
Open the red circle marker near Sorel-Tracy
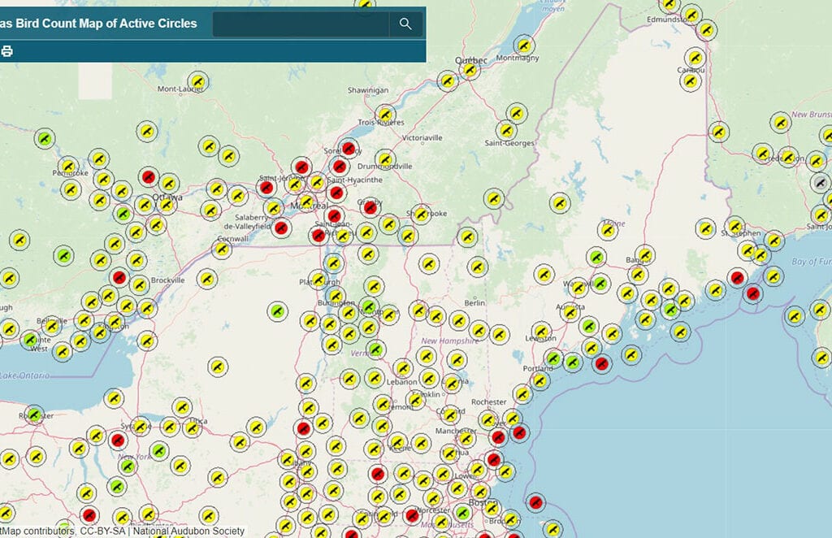349,148
